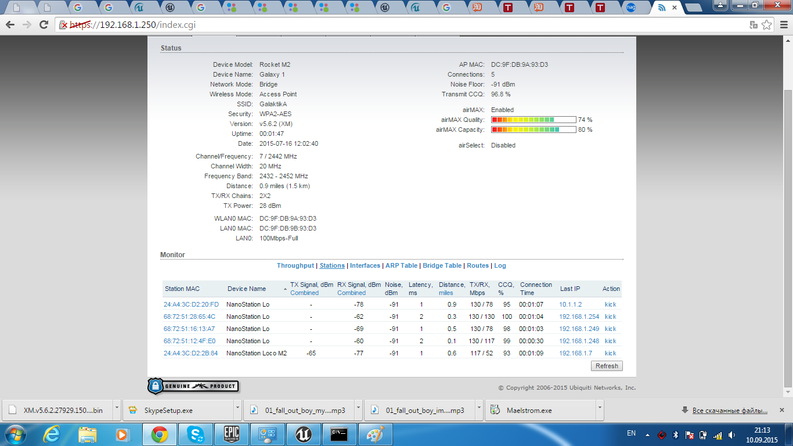The height and width of the screenshot is (446, 793).
Task: Open the Bridge Table monitor view
Action: [x=442, y=265]
